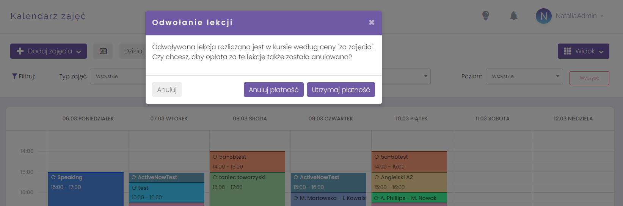
Task: Open the notifications bell
Action: [x=513, y=16]
